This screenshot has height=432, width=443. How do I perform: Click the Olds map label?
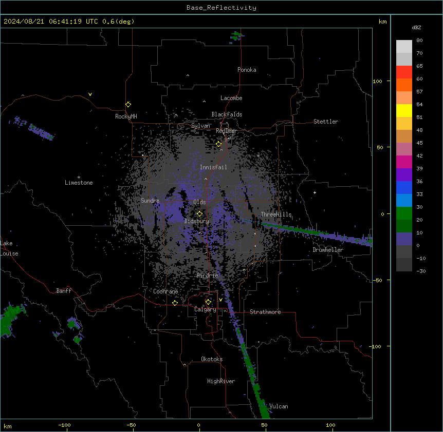[199, 202]
